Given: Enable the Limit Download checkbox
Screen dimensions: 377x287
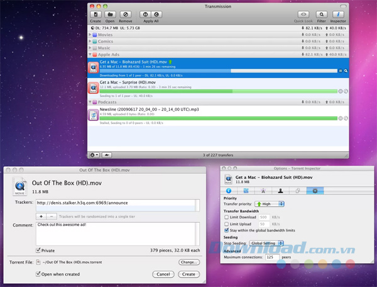Looking at the screenshot, I should tap(227, 217).
